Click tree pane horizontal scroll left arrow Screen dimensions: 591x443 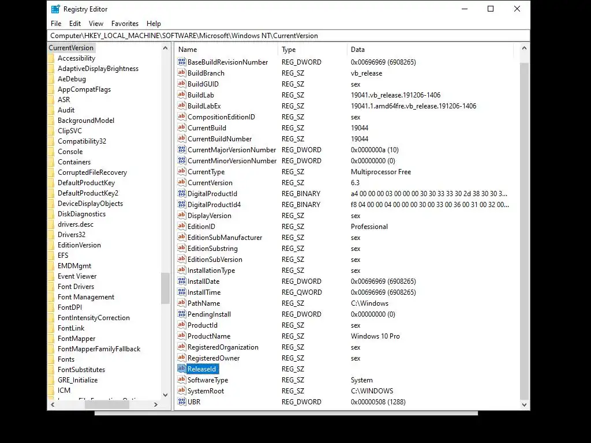53,404
